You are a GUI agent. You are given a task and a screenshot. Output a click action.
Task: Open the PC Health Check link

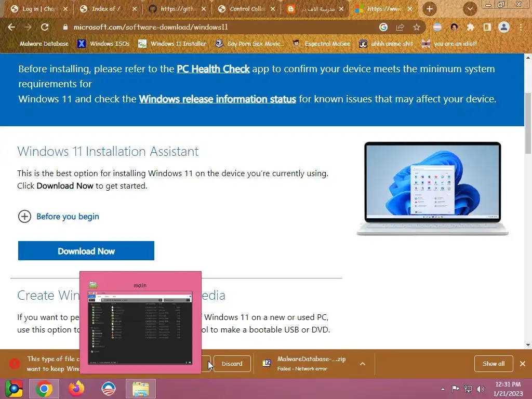[213, 69]
